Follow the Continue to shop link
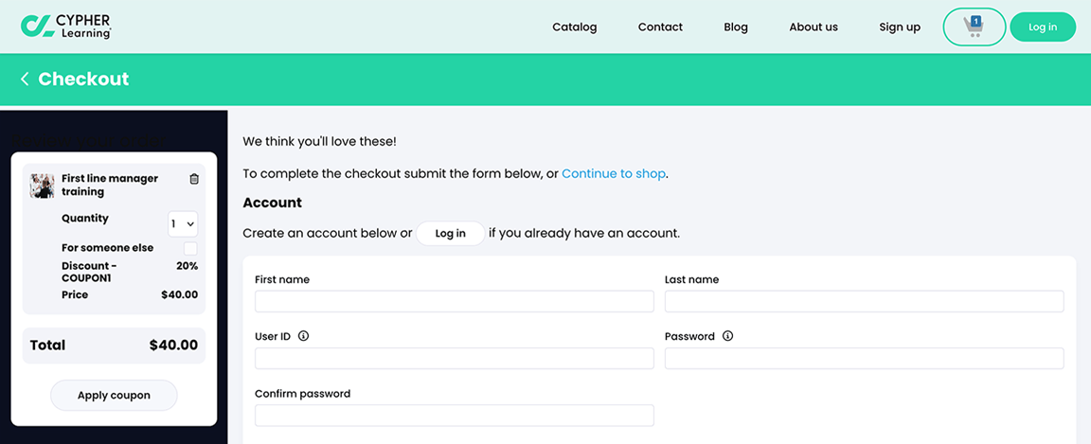 [x=614, y=173]
